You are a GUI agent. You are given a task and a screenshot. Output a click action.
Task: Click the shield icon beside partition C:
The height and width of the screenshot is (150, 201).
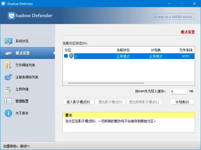(x=71, y=56)
